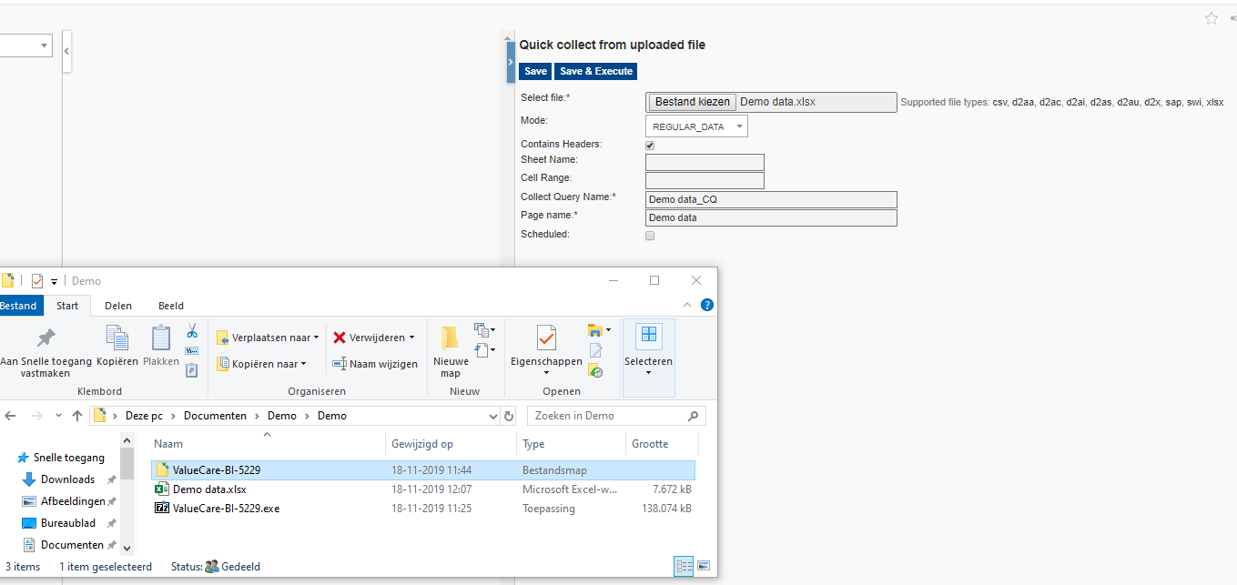
Task: Click the Save & Execute button
Action: coord(595,71)
